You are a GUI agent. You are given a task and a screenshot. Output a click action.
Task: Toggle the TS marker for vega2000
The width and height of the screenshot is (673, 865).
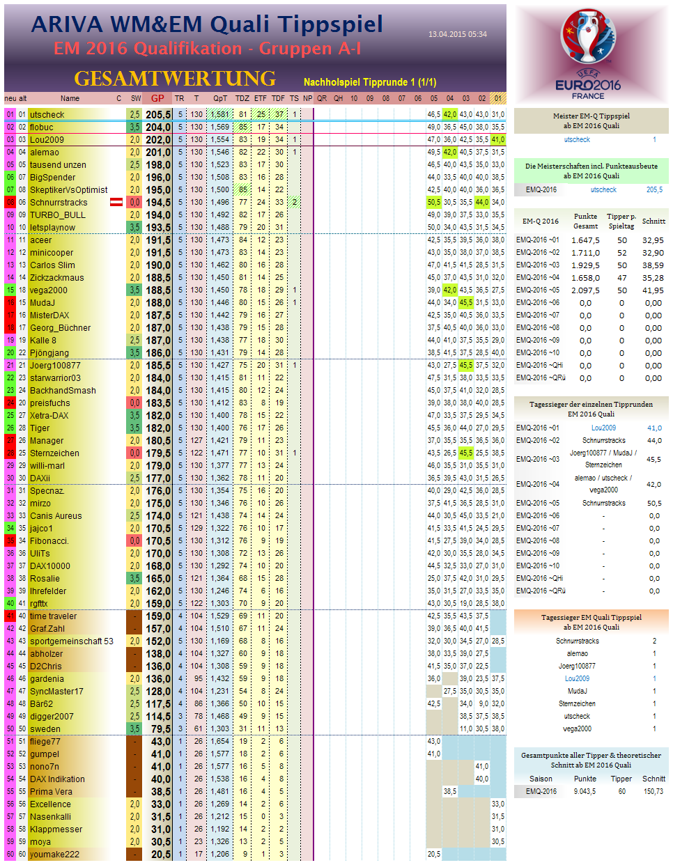point(294,290)
